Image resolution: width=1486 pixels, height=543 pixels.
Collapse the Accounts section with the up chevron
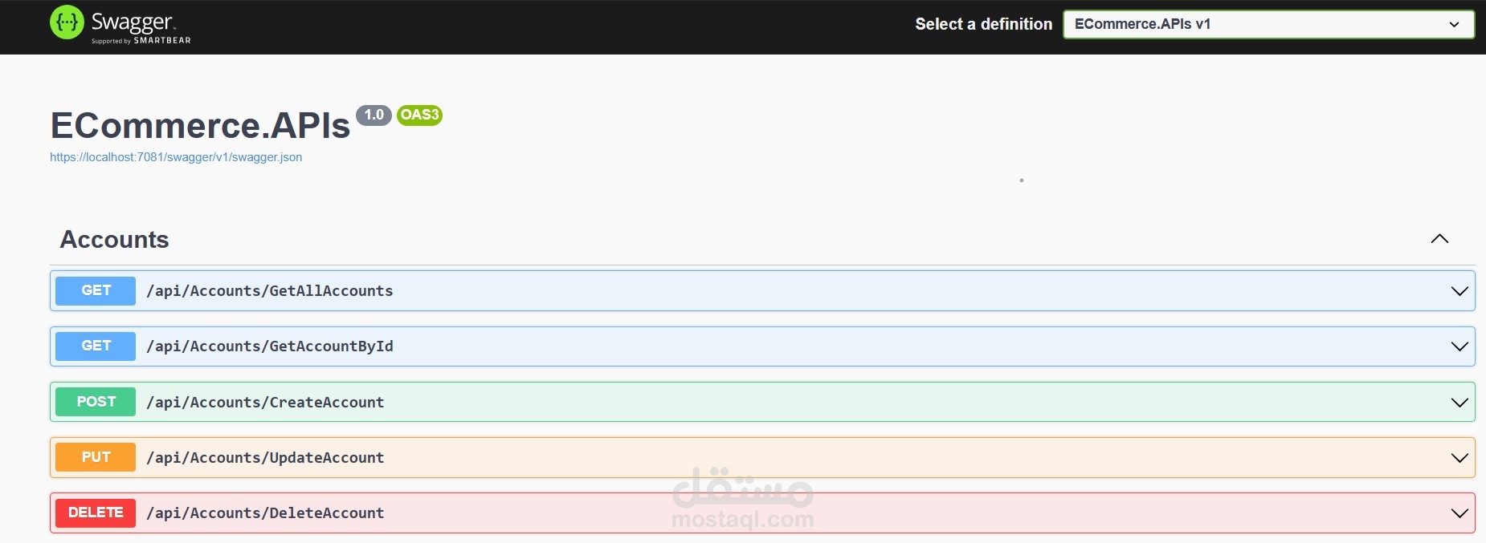pos(1439,239)
